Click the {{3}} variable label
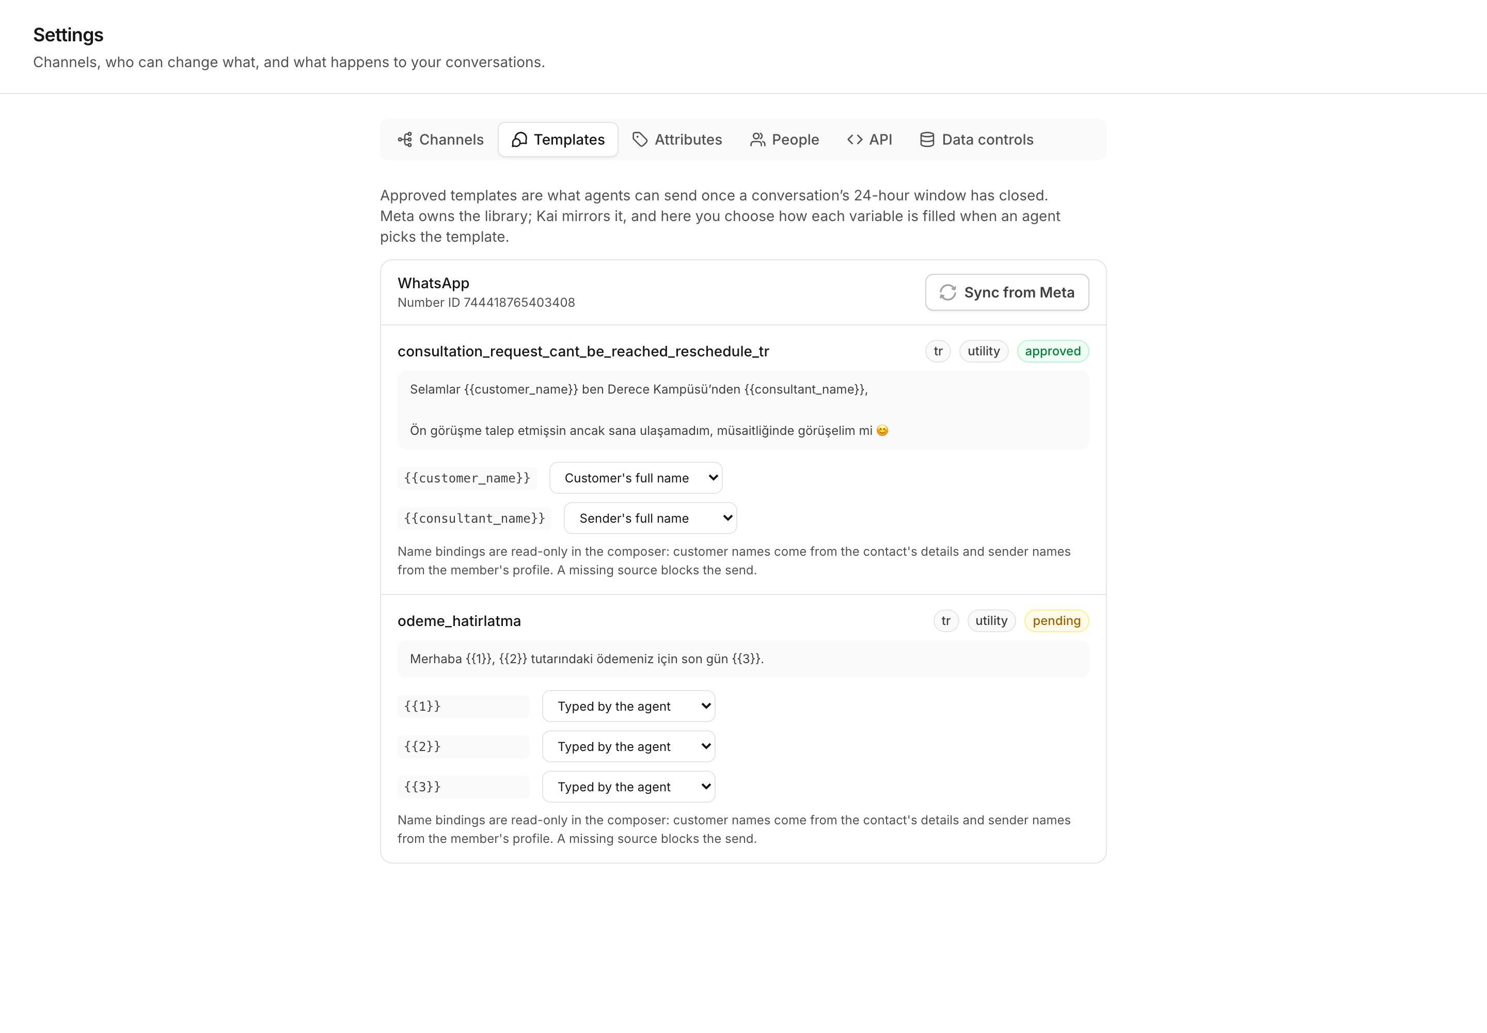The height and width of the screenshot is (1033, 1487). (463, 787)
